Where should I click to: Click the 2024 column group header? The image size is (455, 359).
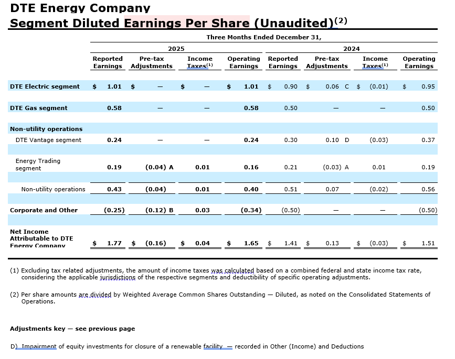coord(351,49)
